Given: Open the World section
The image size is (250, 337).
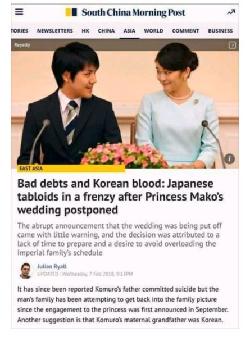Looking at the screenshot, I should 153,31.
